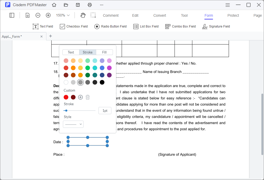Select the Form tab

[209, 15]
